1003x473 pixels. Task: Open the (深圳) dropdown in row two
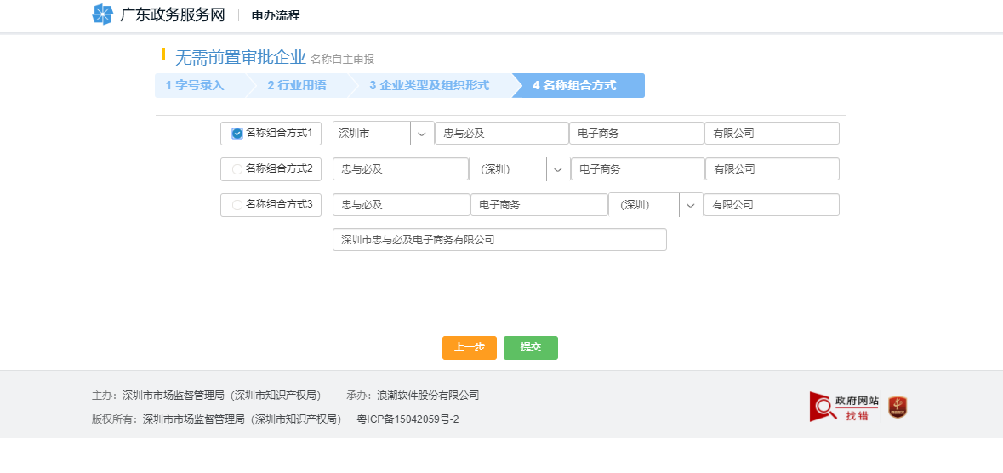pos(557,169)
